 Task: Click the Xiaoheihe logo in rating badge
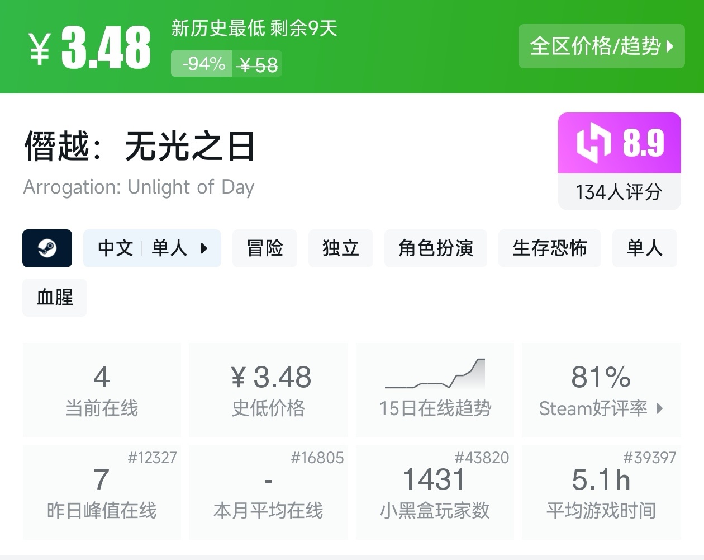coord(593,143)
